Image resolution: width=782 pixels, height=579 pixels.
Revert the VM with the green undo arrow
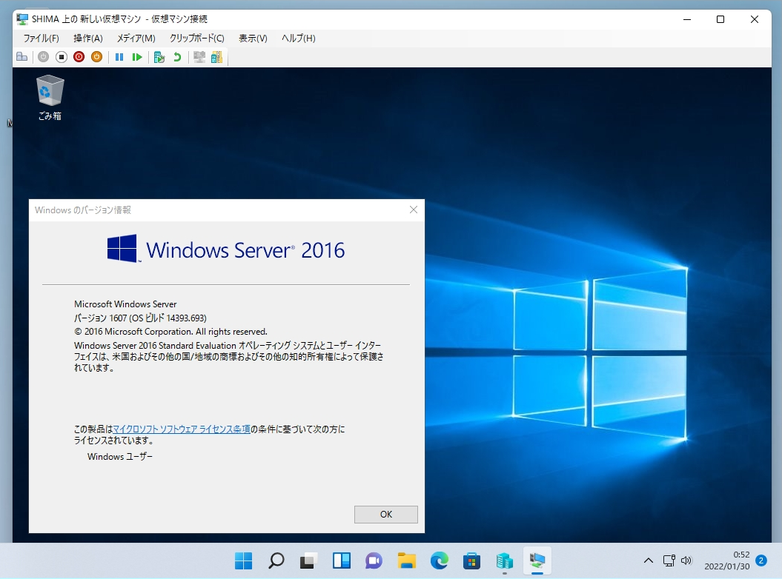click(x=177, y=57)
